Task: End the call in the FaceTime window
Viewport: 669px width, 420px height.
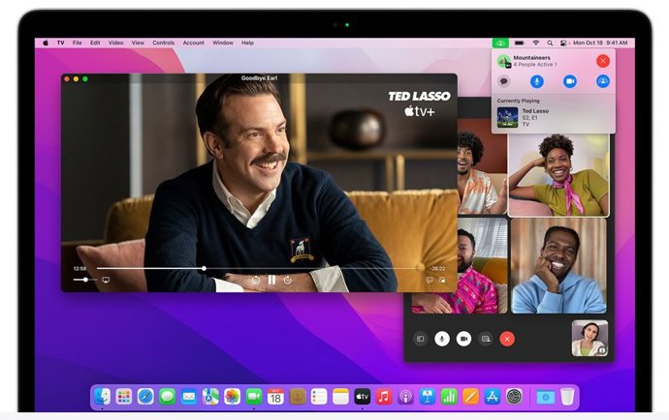Action: pyautogui.click(x=507, y=339)
